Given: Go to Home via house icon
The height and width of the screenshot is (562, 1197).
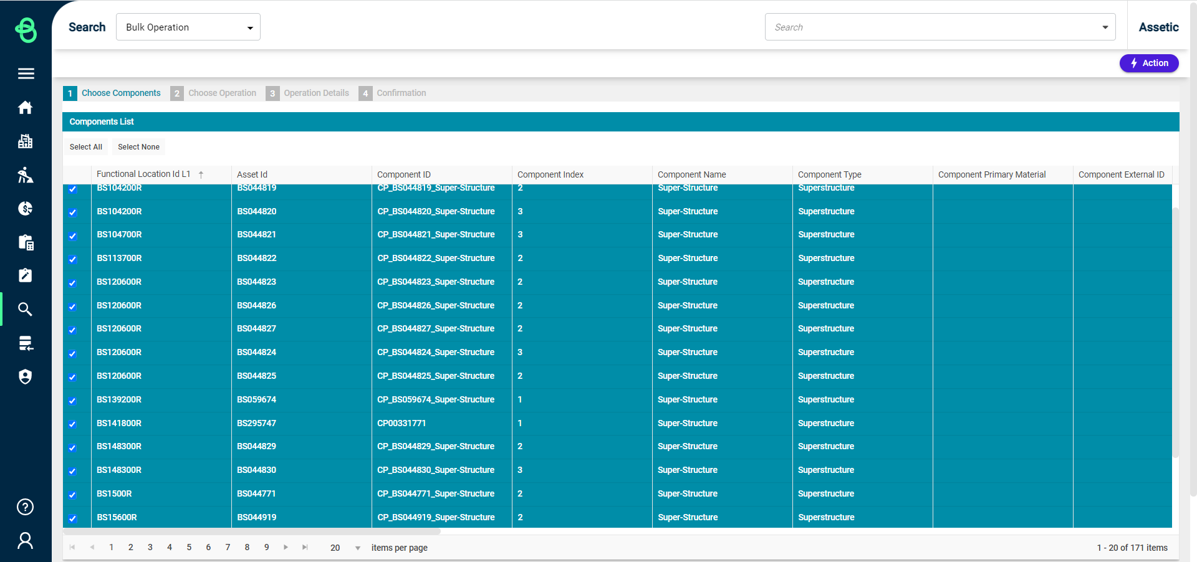Looking at the screenshot, I should pos(26,107).
